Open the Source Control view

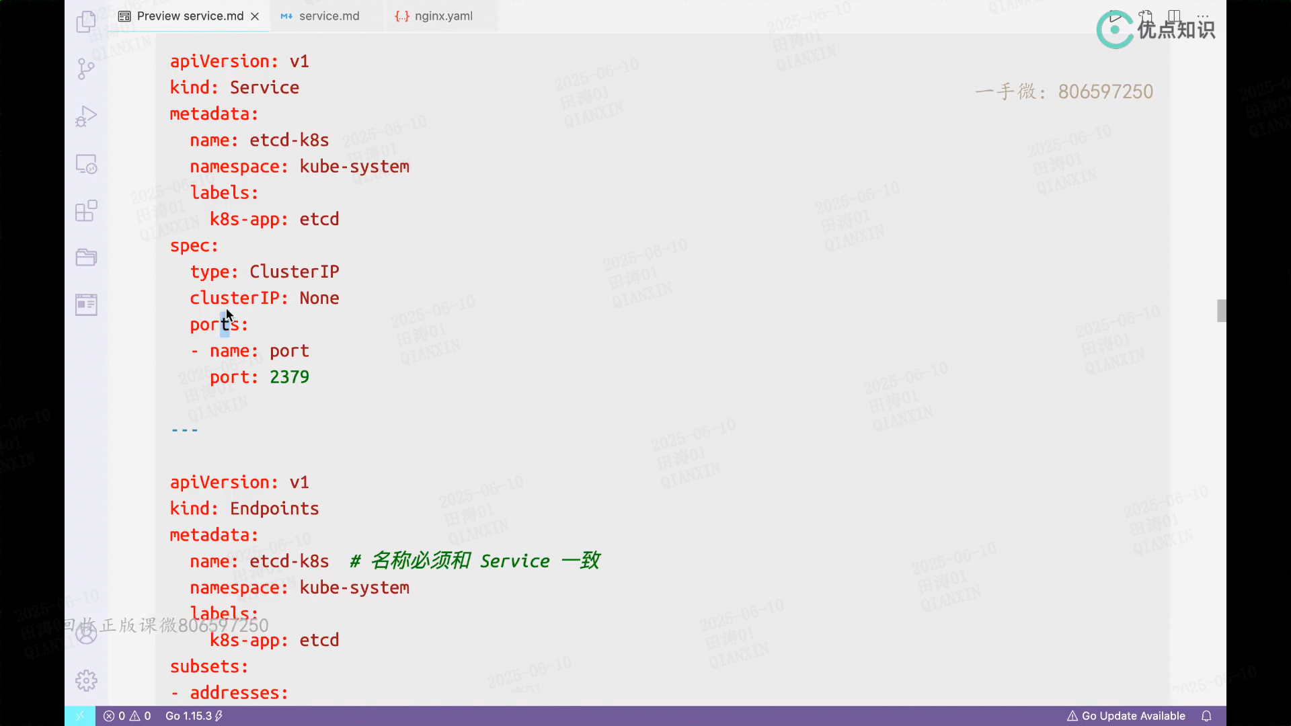86,69
